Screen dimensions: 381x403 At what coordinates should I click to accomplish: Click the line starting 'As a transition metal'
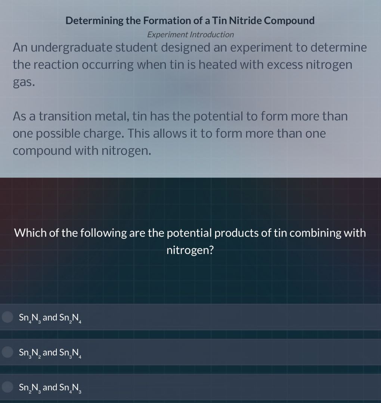point(180,116)
